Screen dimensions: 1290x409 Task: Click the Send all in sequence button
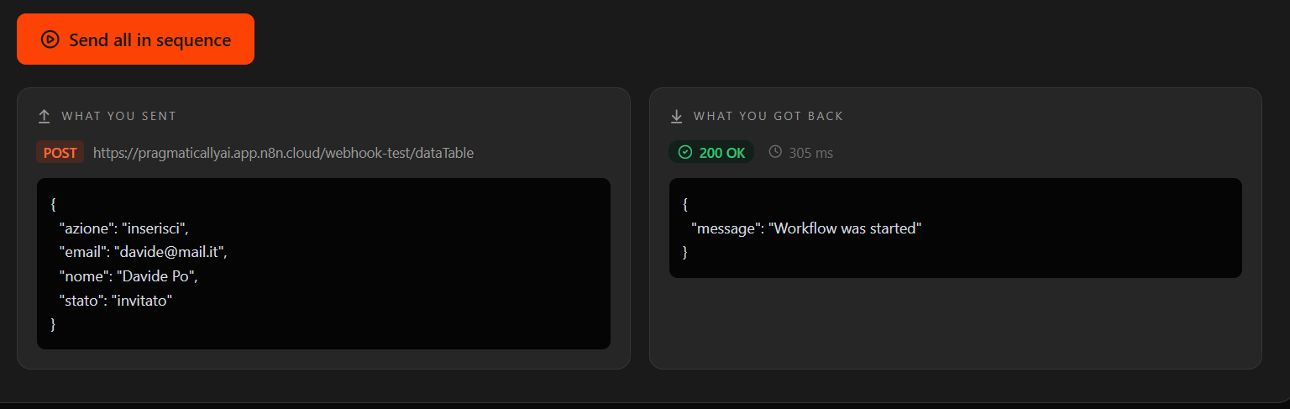click(135, 39)
